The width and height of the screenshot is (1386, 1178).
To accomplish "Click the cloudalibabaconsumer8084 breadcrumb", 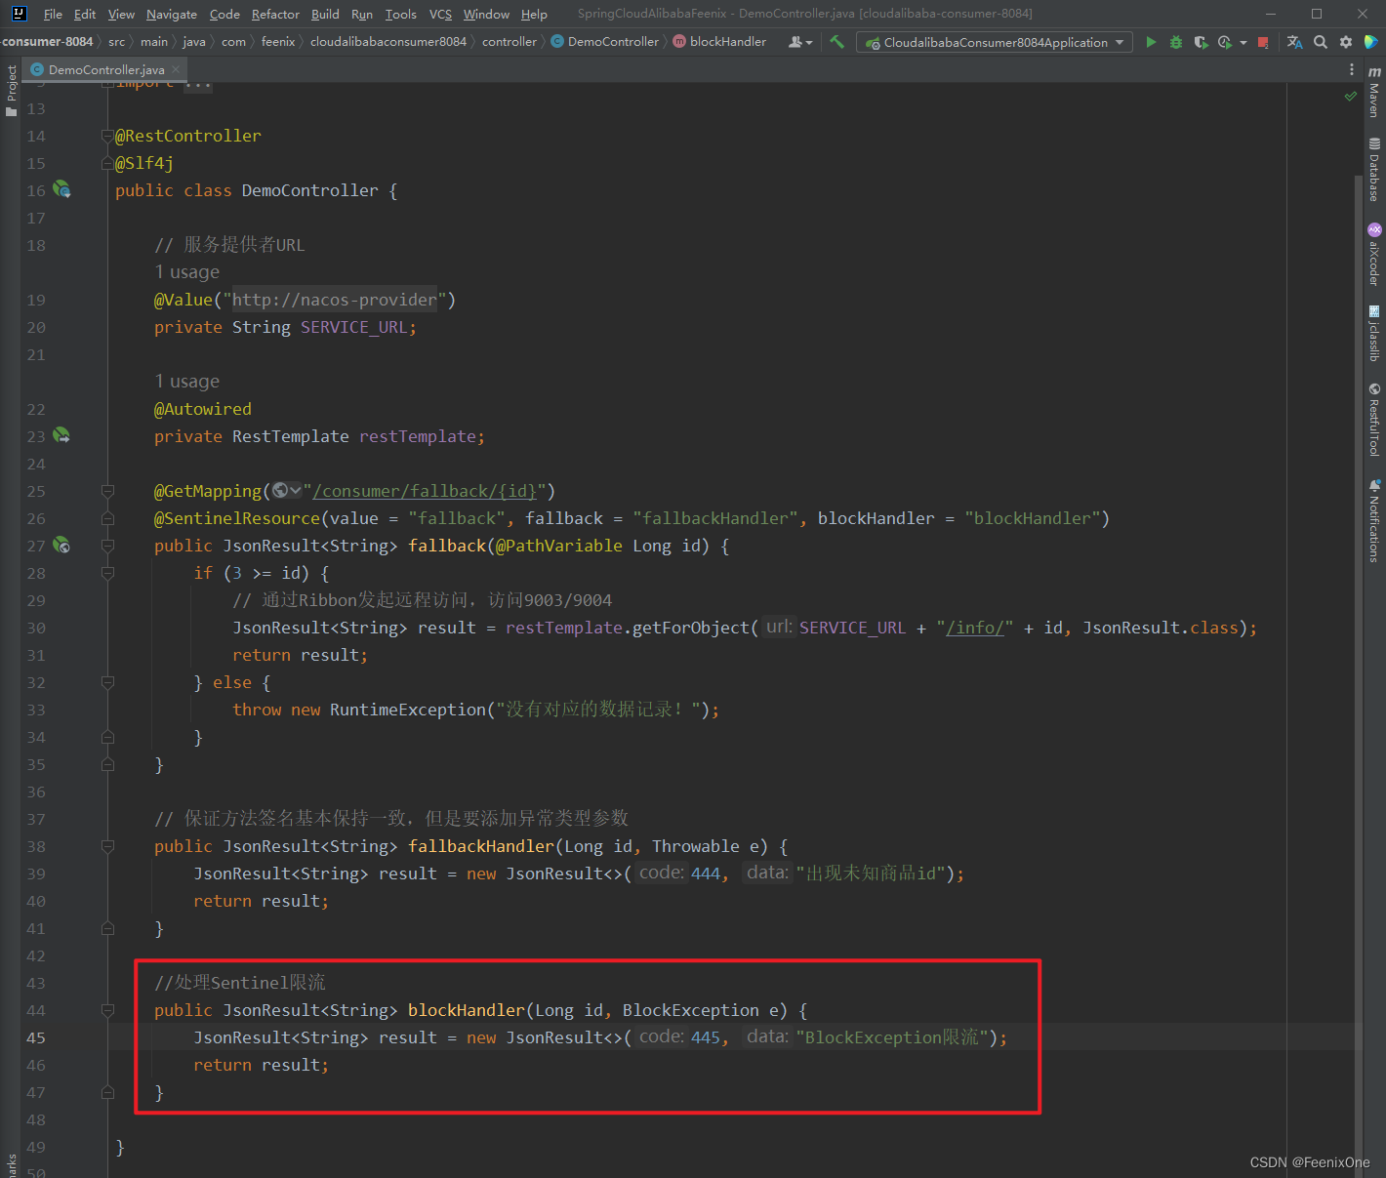I will 388,41.
